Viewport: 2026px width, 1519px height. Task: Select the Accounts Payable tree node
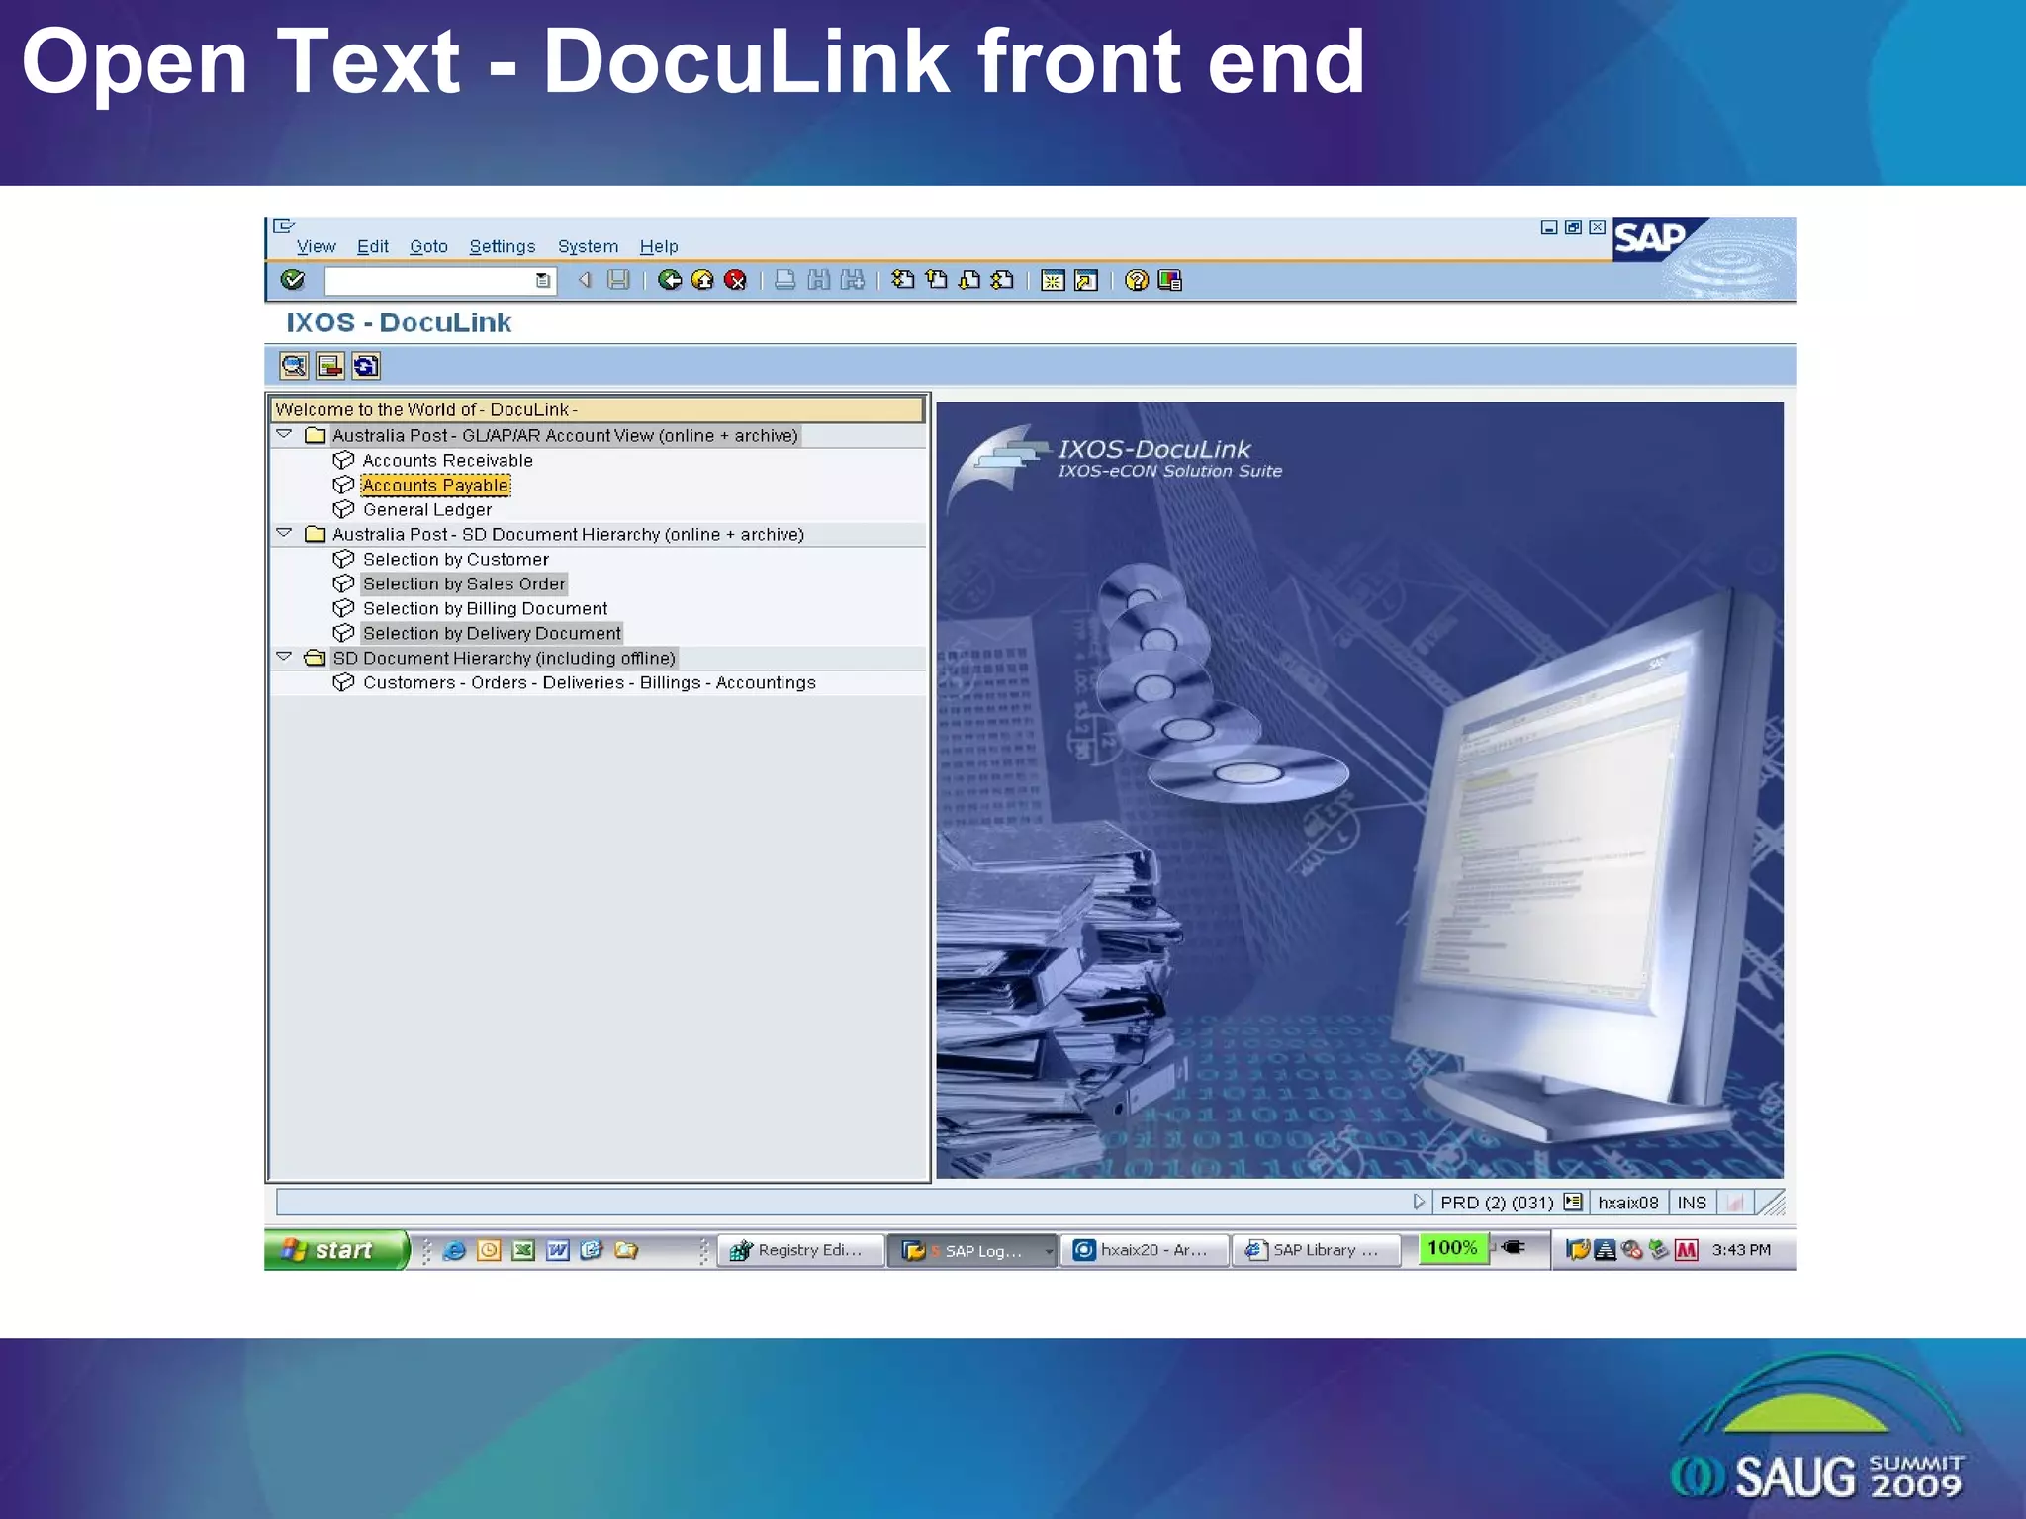pyautogui.click(x=435, y=485)
